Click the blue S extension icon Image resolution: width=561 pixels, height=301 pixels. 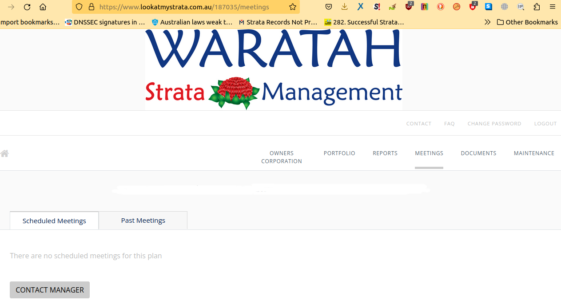[489, 7]
